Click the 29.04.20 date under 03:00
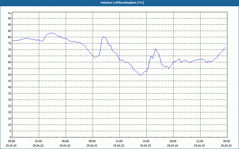The height and width of the screenshot is (149, 239). pos(38,146)
